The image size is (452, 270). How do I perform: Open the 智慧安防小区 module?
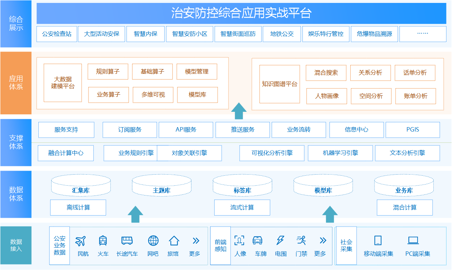click(189, 34)
